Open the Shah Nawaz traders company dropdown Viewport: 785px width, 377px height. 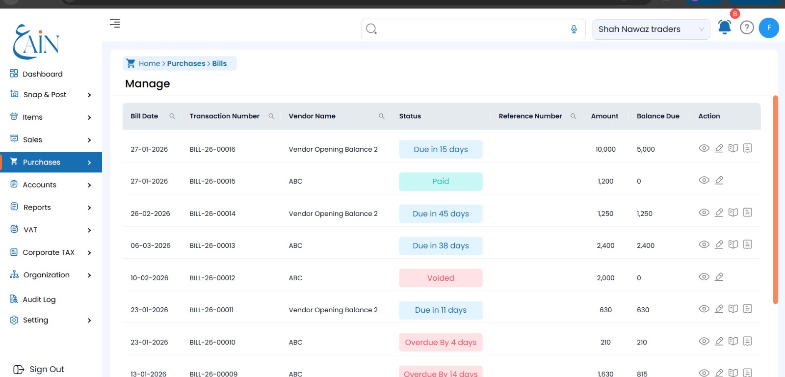coord(651,29)
